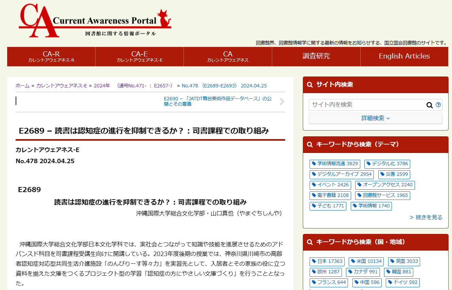Click the magnifier search submit icon
Image resolution: width=452 pixels, height=290 pixels.
coord(430,105)
